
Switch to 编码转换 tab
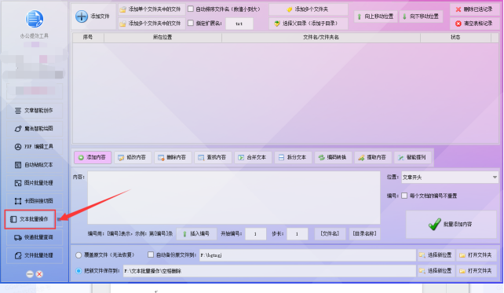(x=333, y=157)
